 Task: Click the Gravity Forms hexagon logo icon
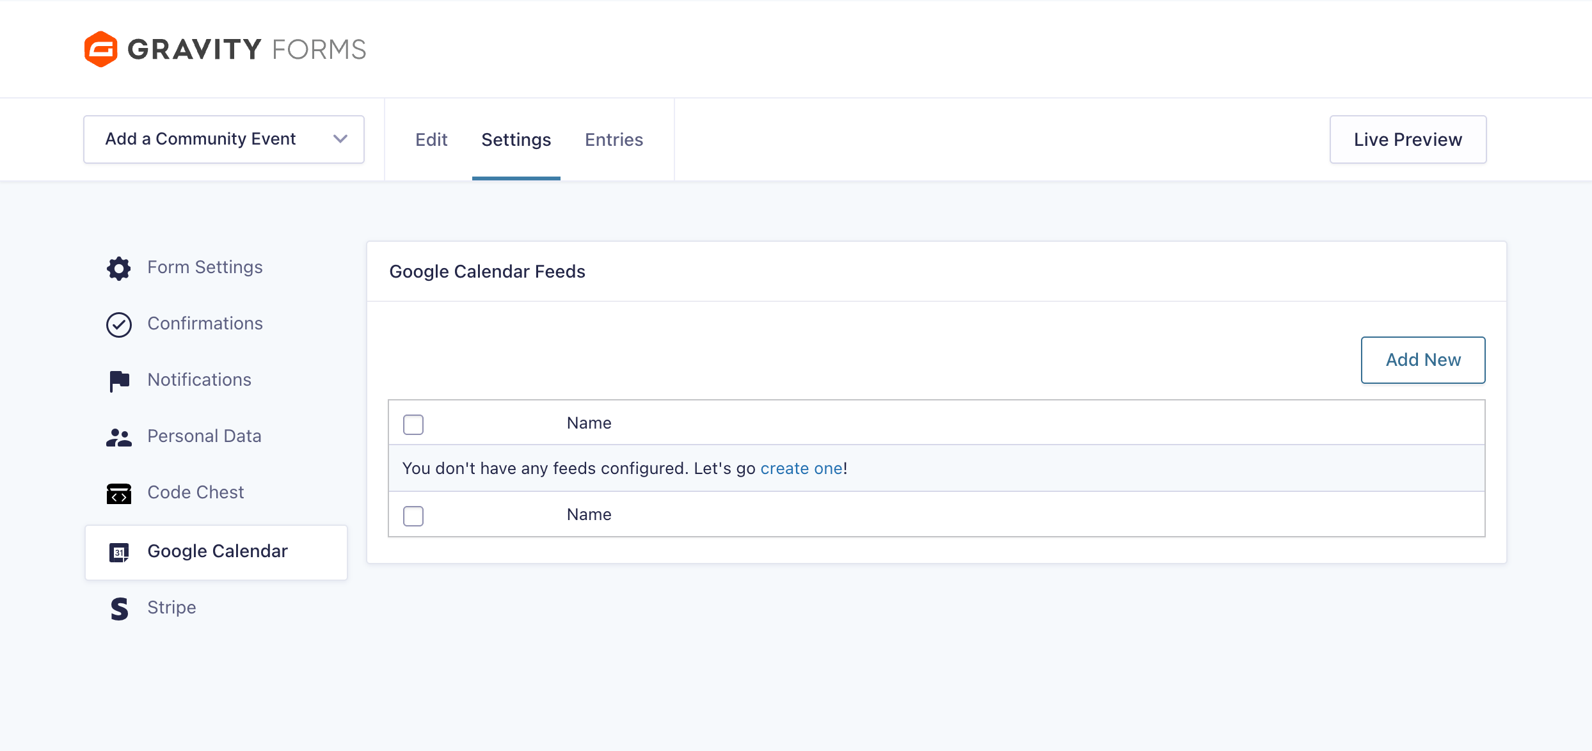tap(100, 49)
